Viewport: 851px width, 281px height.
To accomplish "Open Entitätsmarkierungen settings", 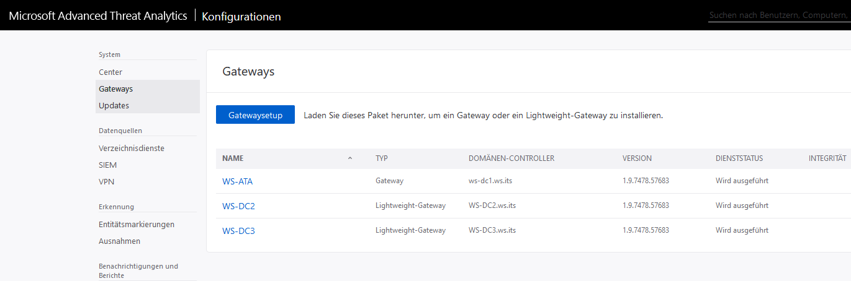I will (137, 224).
